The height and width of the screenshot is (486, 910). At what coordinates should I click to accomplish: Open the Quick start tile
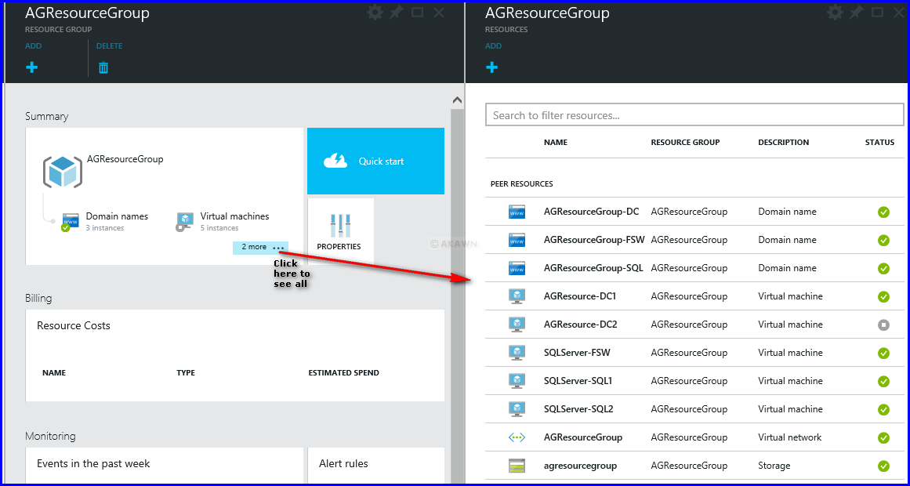(375, 161)
